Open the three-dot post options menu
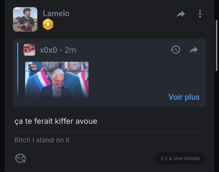The height and width of the screenshot is (172, 219). pos(200,14)
